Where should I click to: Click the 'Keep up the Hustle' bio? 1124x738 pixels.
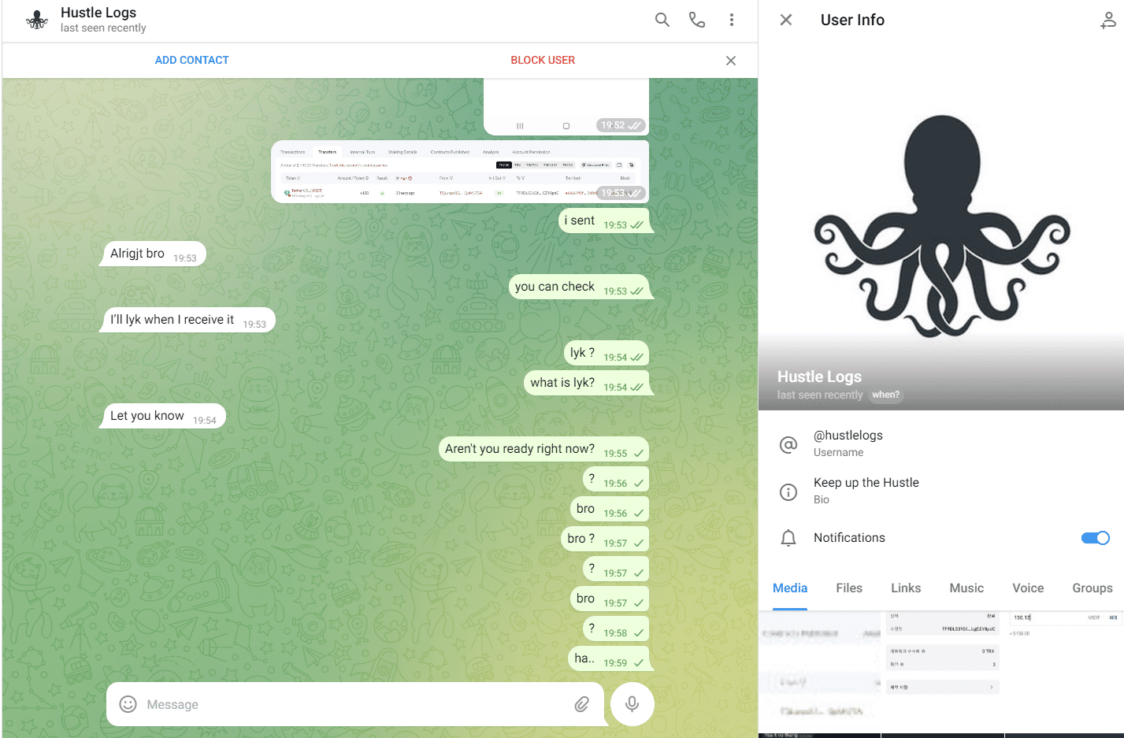tap(866, 483)
